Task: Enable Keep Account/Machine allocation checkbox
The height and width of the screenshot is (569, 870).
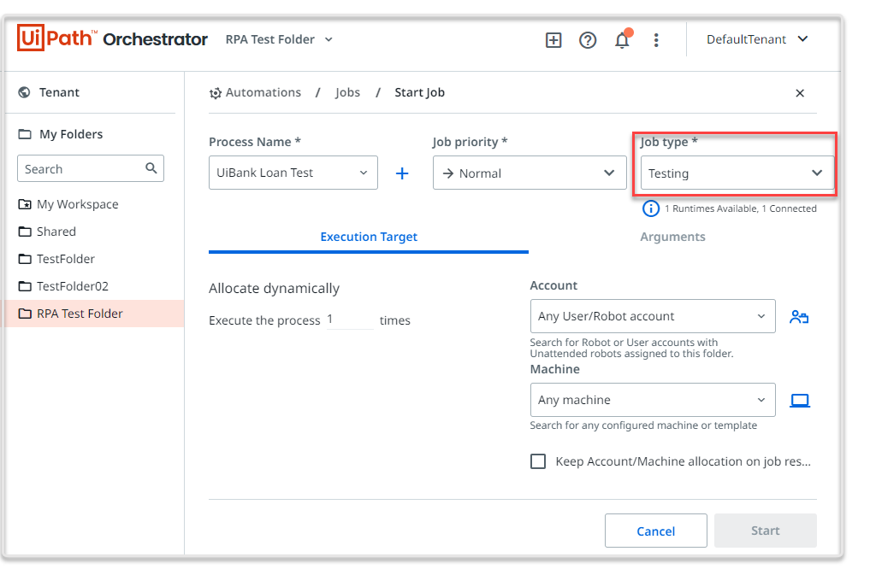Action: (537, 461)
